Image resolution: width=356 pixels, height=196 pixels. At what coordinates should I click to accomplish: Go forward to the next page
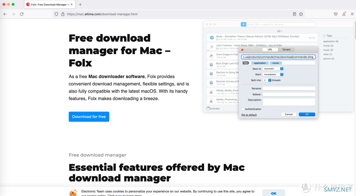click(14, 14)
